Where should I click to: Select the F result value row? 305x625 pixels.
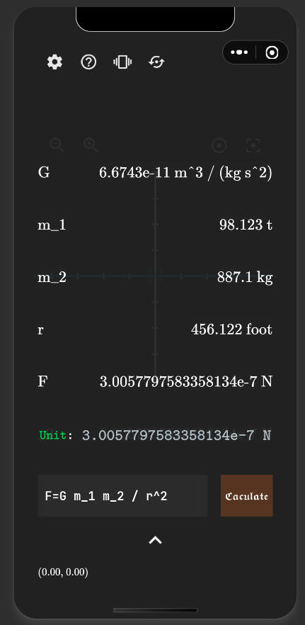tap(155, 382)
